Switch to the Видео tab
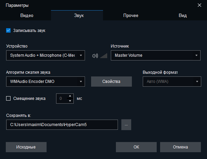Viewport: 207px width, 159px height. pyautogui.click(x=27, y=15)
